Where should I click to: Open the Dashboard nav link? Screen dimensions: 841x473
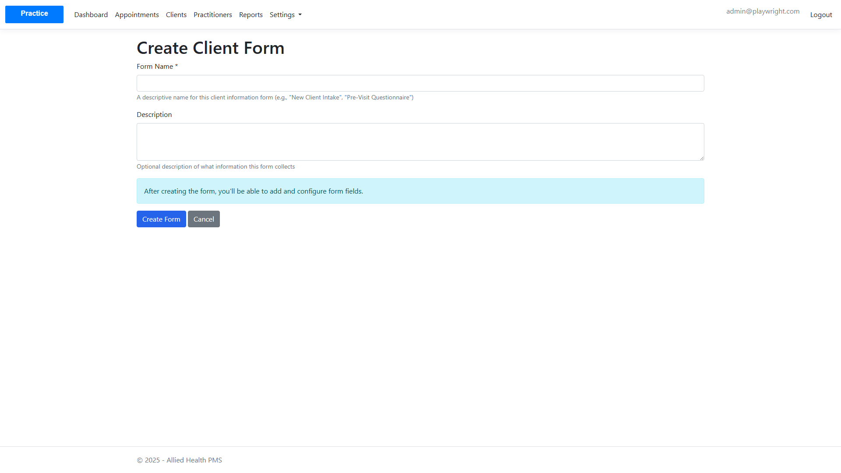click(91, 15)
